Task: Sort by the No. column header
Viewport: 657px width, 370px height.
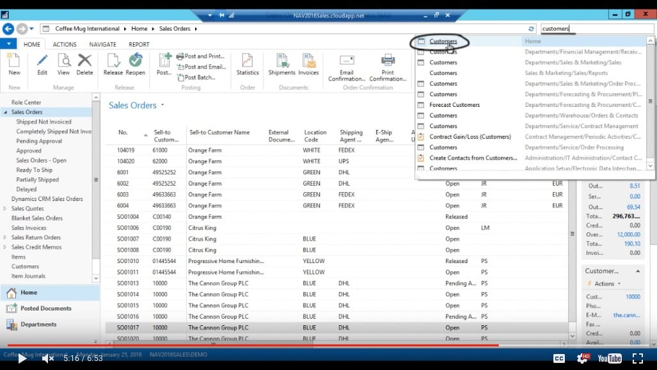Action: tap(123, 132)
